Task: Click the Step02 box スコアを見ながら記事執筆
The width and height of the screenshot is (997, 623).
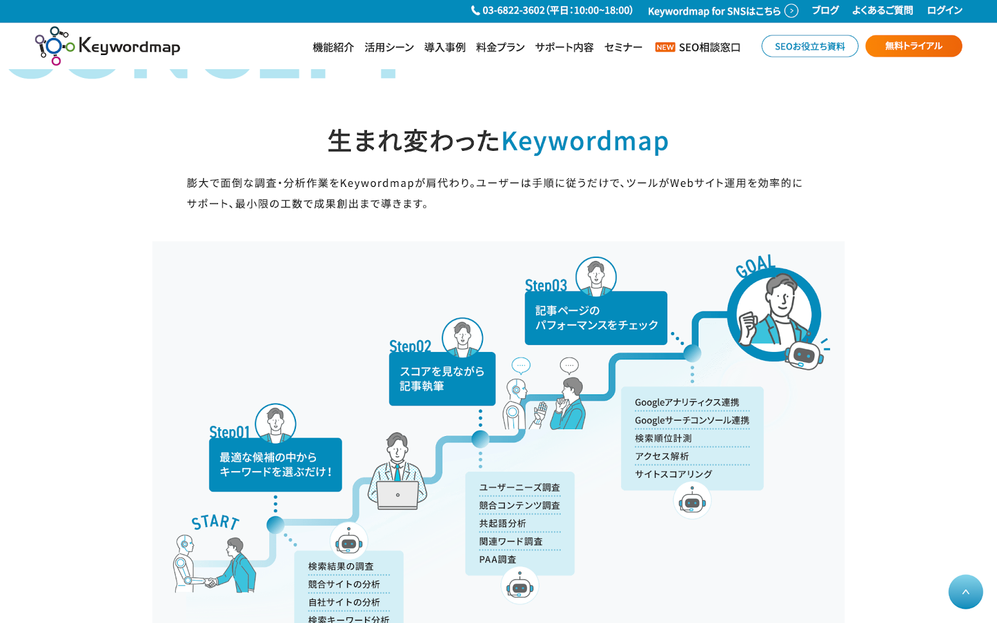Action: point(442,379)
